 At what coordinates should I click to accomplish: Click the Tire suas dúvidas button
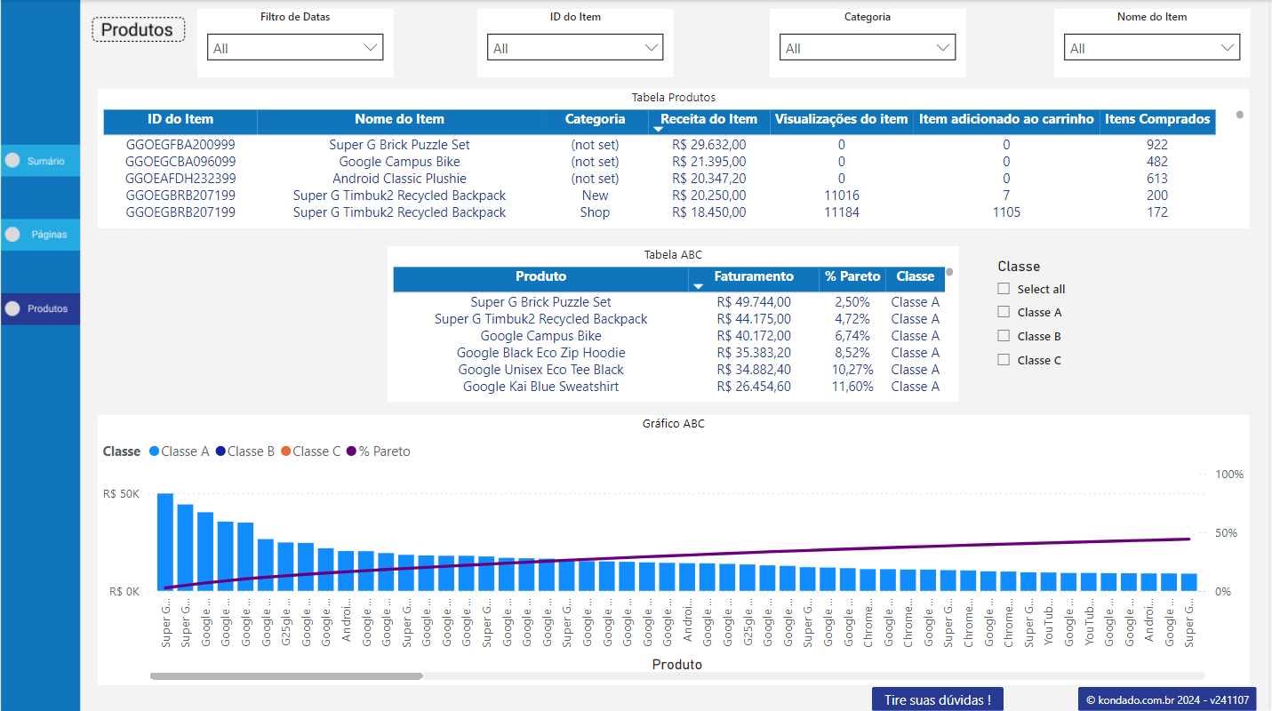click(x=938, y=699)
